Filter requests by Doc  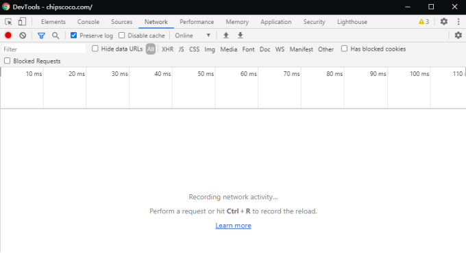click(265, 49)
